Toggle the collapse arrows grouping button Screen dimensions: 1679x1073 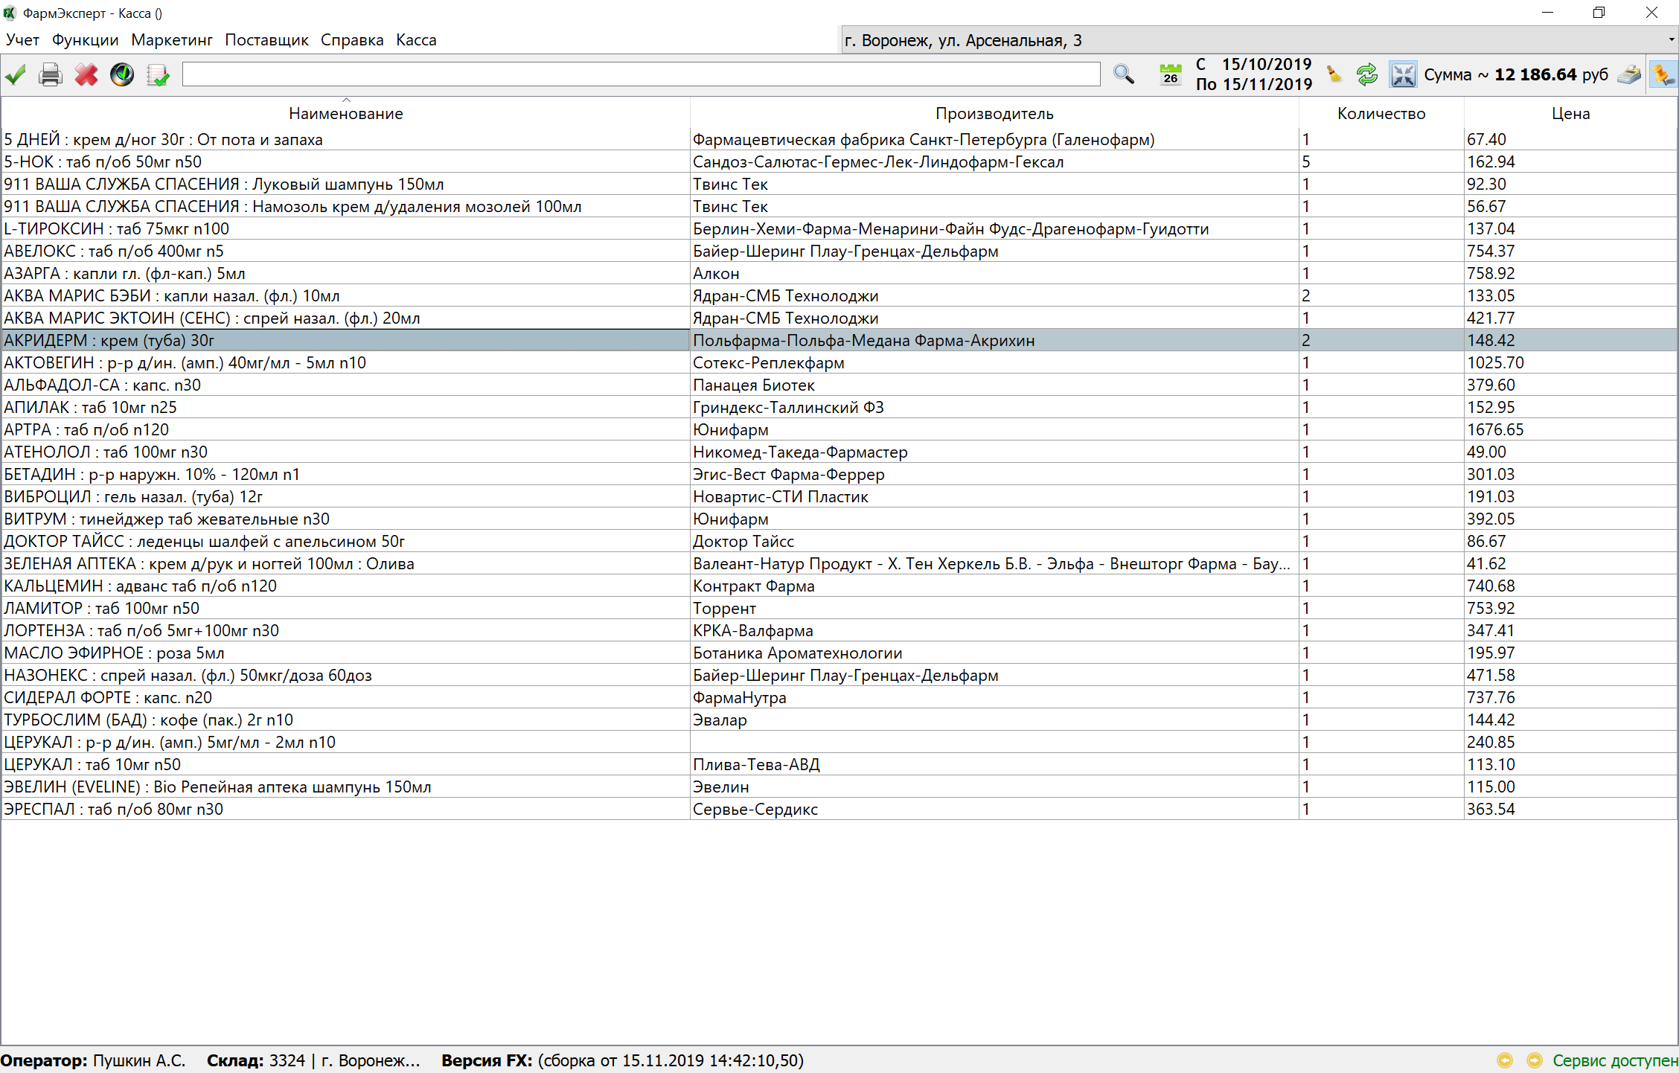point(1403,74)
